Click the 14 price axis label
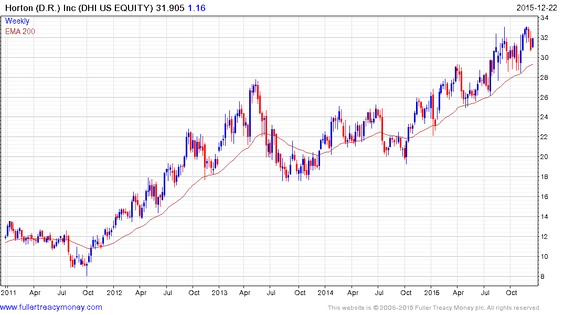The width and height of the screenshot is (564, 315). 545,217
